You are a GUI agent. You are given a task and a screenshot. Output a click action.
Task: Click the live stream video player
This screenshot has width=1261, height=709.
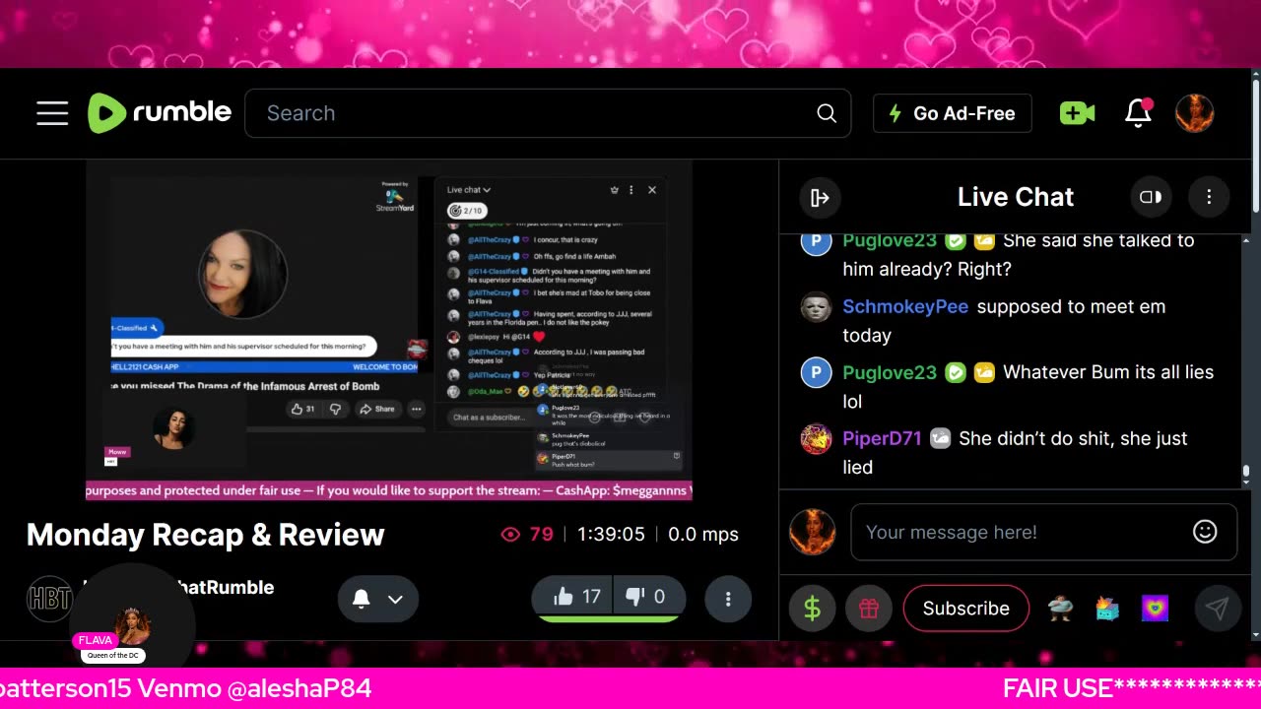click(x=389, y=331)
